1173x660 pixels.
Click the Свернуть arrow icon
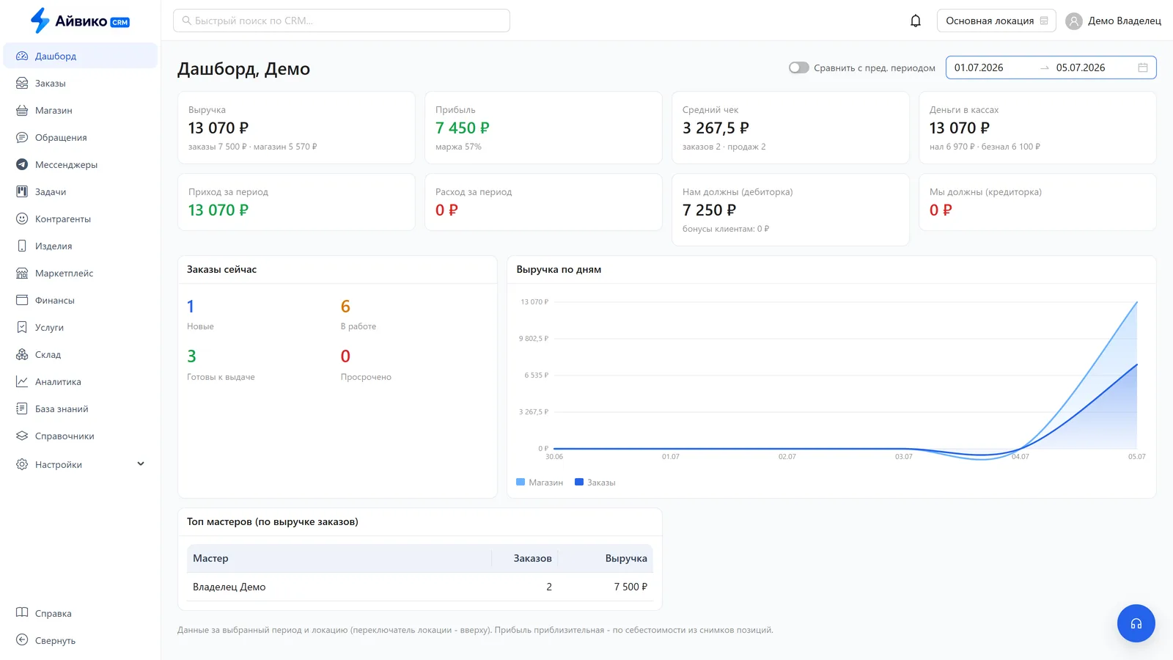[22, 639]
